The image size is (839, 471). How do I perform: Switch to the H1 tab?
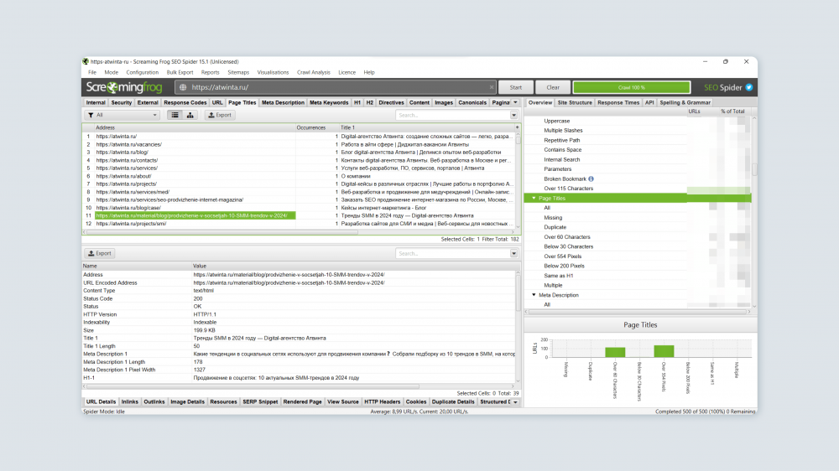pos(357,102)
